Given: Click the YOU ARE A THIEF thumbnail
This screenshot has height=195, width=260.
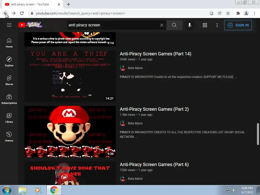Looking at the screenshot, I should (x=70, y=76).
